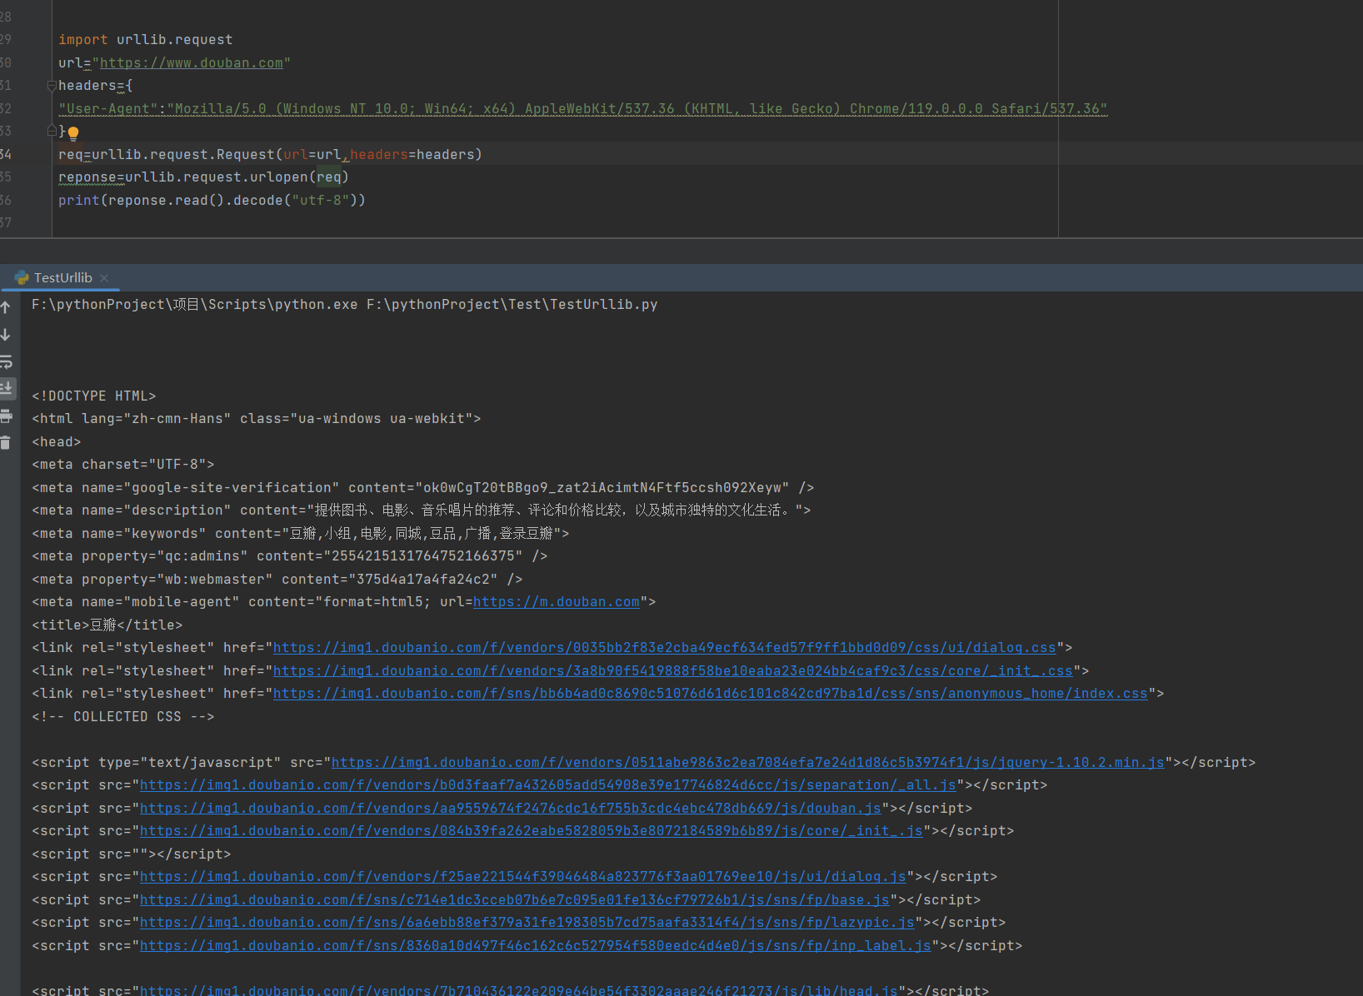Click the urllib.request.Request call line
1363x996 pixels.
270,155
